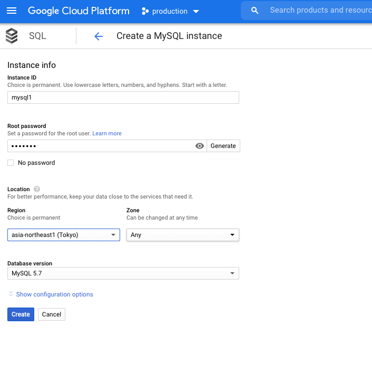Go back using the arrow icon

pyautogui.click(x=98, y=36)
